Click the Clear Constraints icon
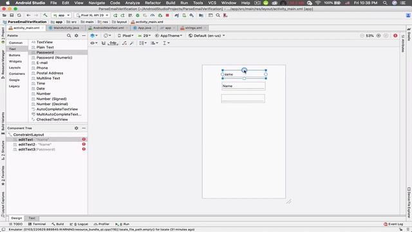Screen dimensions: 412x232 click(x=124, y=43)
